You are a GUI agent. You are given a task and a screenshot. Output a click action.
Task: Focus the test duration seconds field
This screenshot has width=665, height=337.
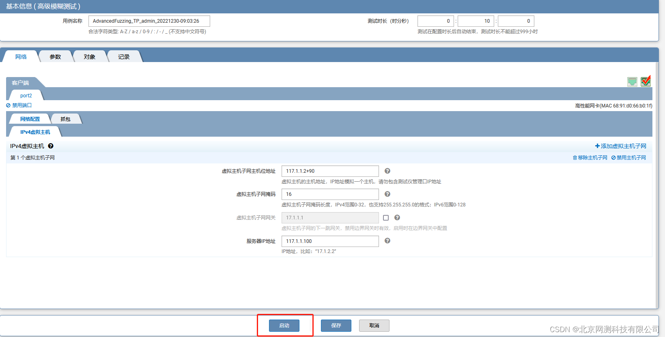[x=516, y=21]
